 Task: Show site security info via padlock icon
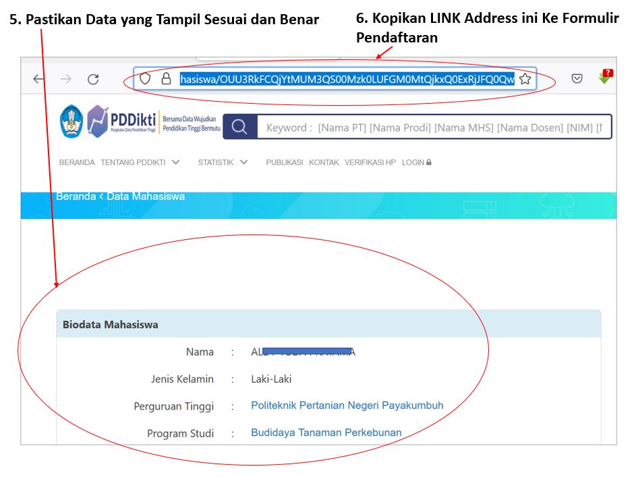click(166, 78)
